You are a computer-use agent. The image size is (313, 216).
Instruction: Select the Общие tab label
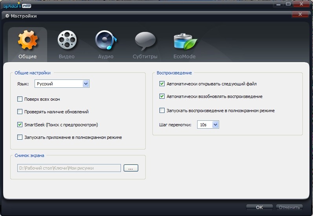[27, 56]
